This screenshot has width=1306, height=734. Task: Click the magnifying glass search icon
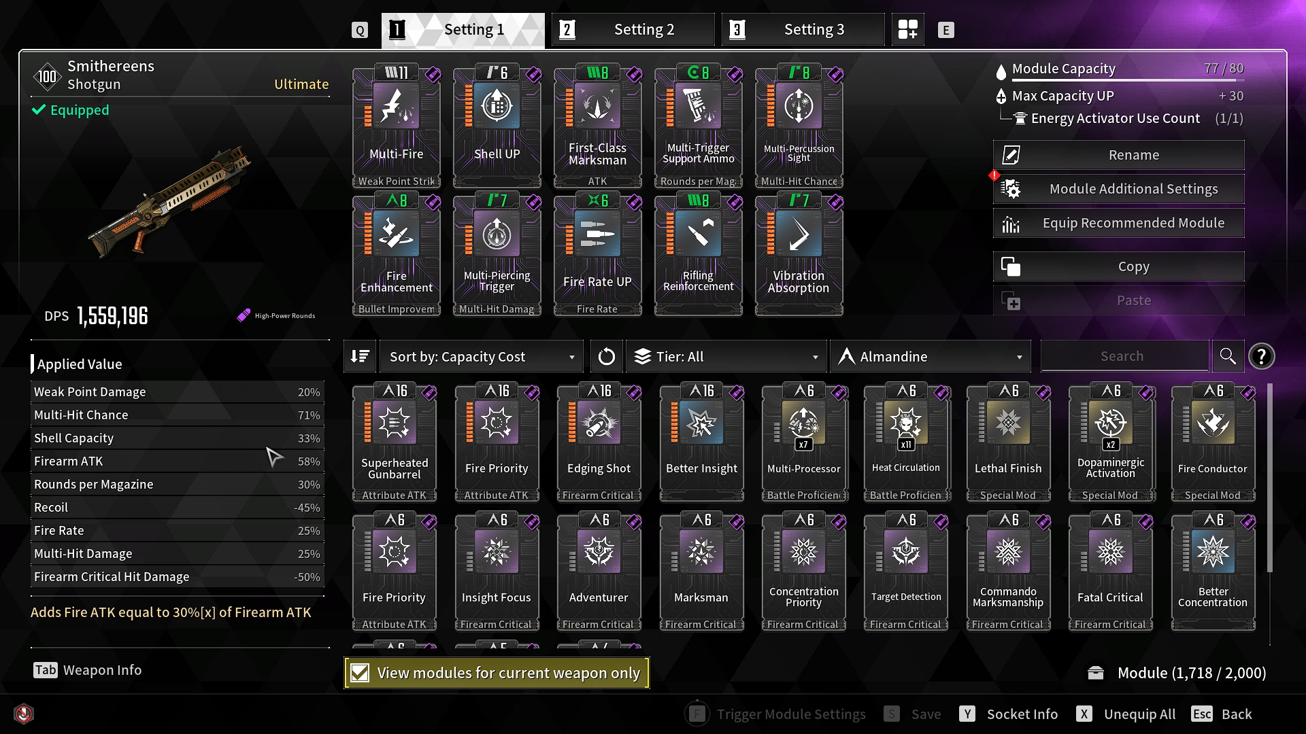click(x=1228, y=356)
